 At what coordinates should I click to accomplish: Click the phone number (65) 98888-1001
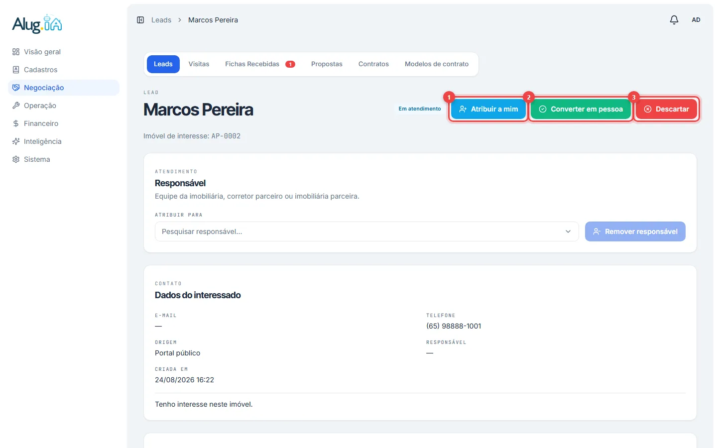click(x=454, y=326)
